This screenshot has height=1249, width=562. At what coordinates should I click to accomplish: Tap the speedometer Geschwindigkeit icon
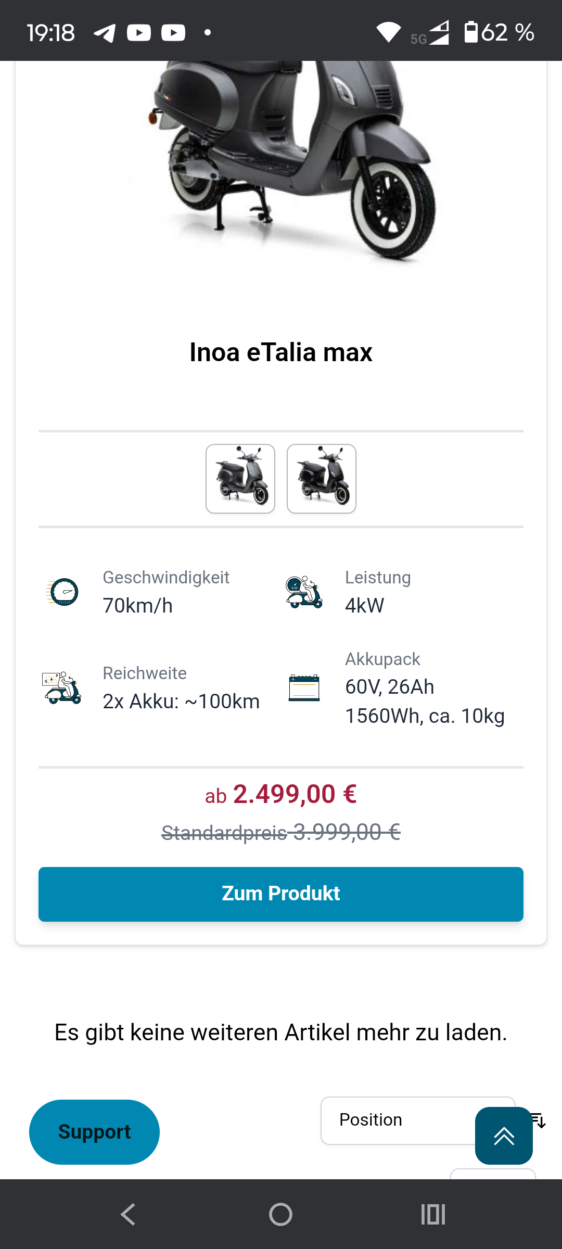click(x=62, y=592)
